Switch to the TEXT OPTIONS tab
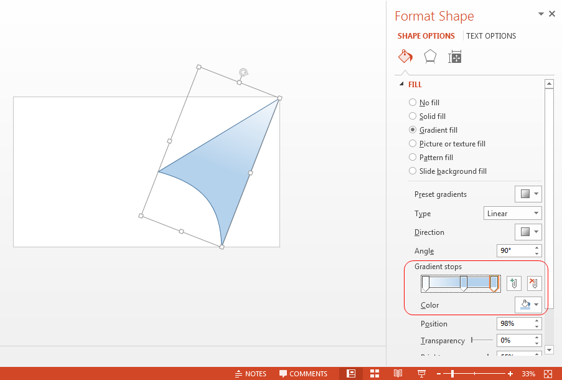Image resolution: width=562 pixels, height=380 pixels. pos(491,36)
